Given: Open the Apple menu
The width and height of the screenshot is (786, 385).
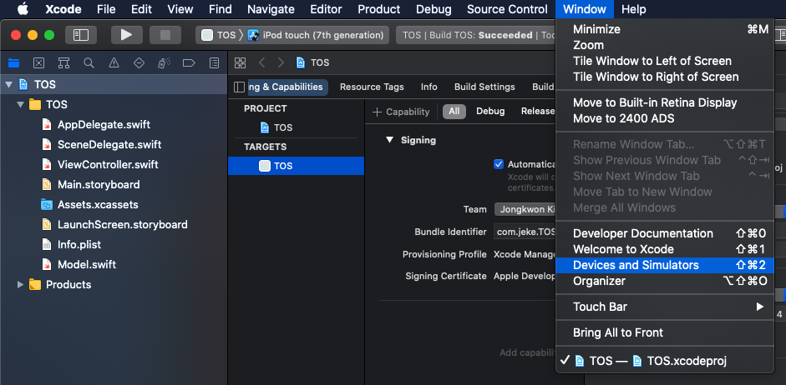Looking at the screenshot, I should 23,9.
